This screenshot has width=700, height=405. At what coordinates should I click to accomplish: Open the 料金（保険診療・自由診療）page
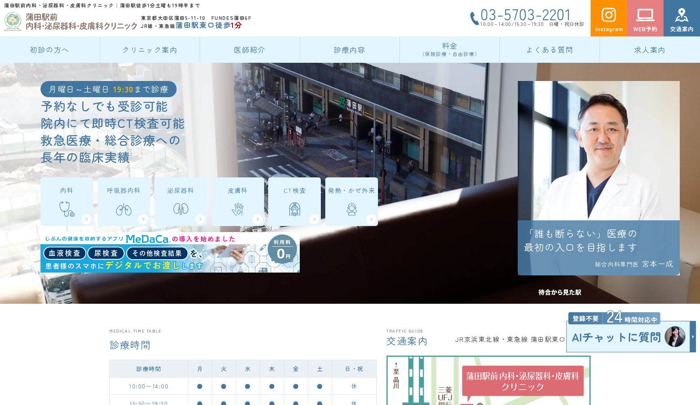(x=450, y=49)
